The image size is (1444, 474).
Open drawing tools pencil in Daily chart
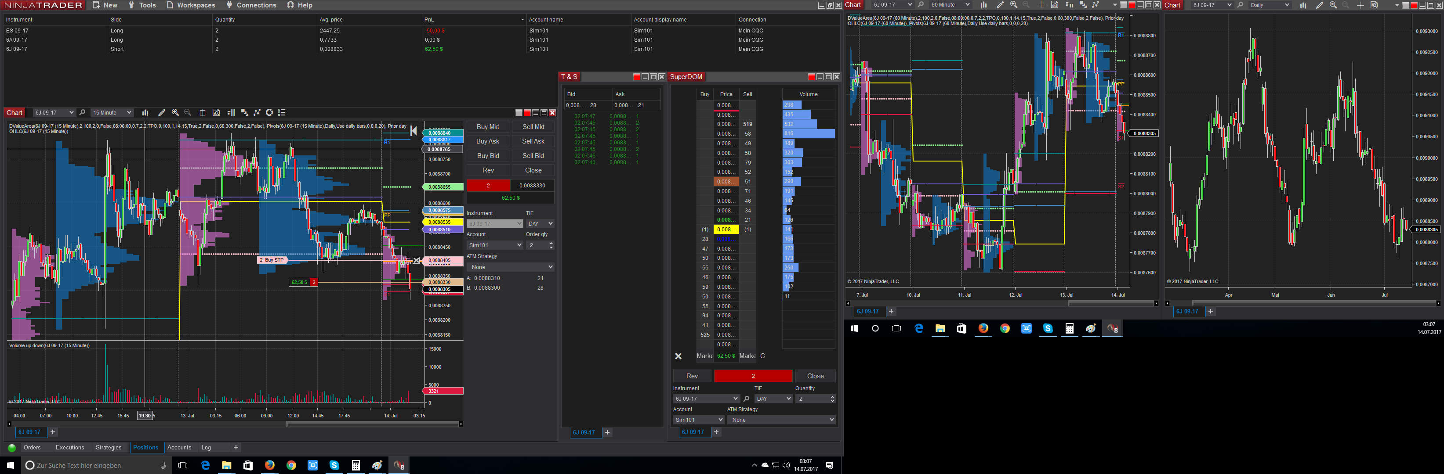click(x=1320, y=5)
